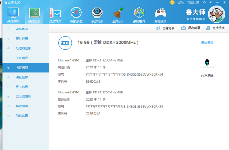Click the 鲁大师 mascot avatar
Screen dimensions: 229x150
tap(216, 14)
